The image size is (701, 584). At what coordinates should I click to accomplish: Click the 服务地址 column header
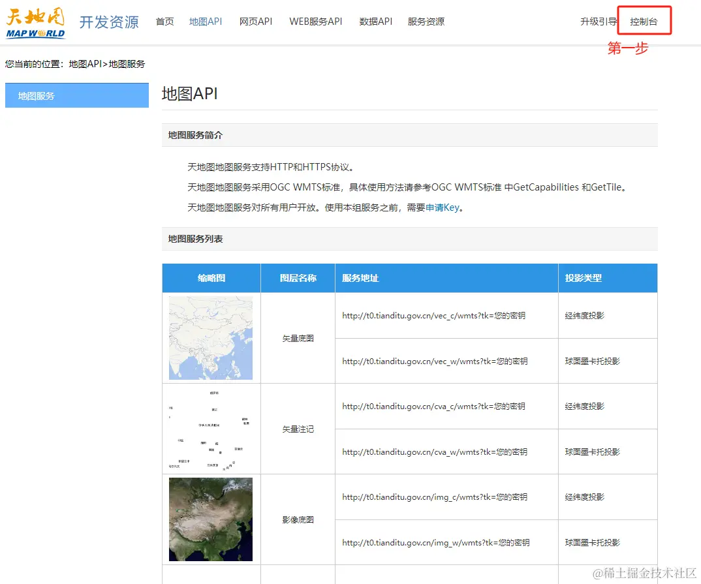click(446, 278)
